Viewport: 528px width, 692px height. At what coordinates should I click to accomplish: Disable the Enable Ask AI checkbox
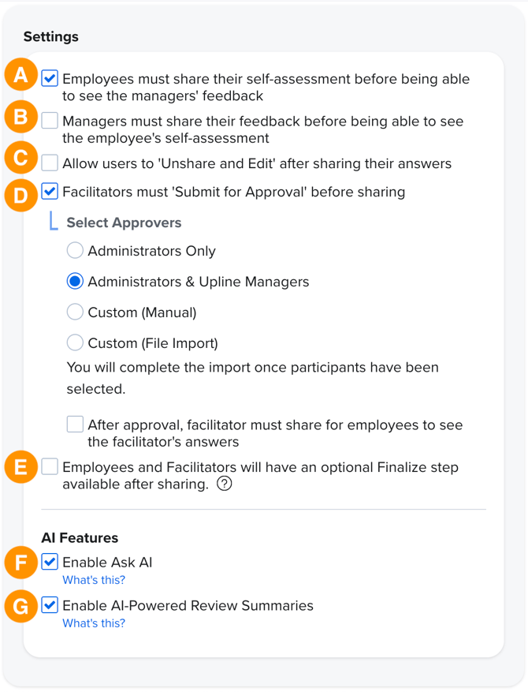point(50,562)
